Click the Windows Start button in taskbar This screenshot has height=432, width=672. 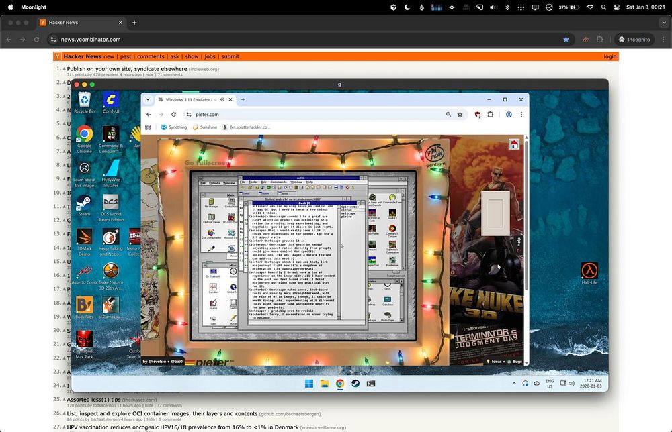click(x=309, y=384)
